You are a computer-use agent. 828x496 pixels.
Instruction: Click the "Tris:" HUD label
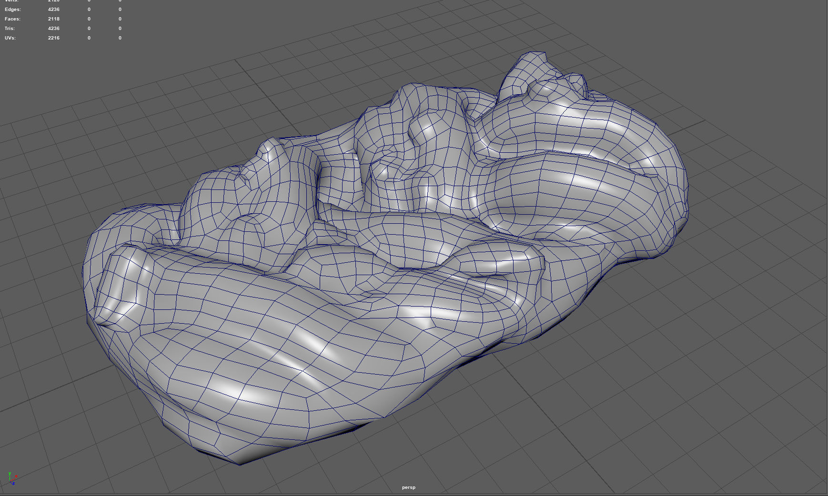pos(10,29)
